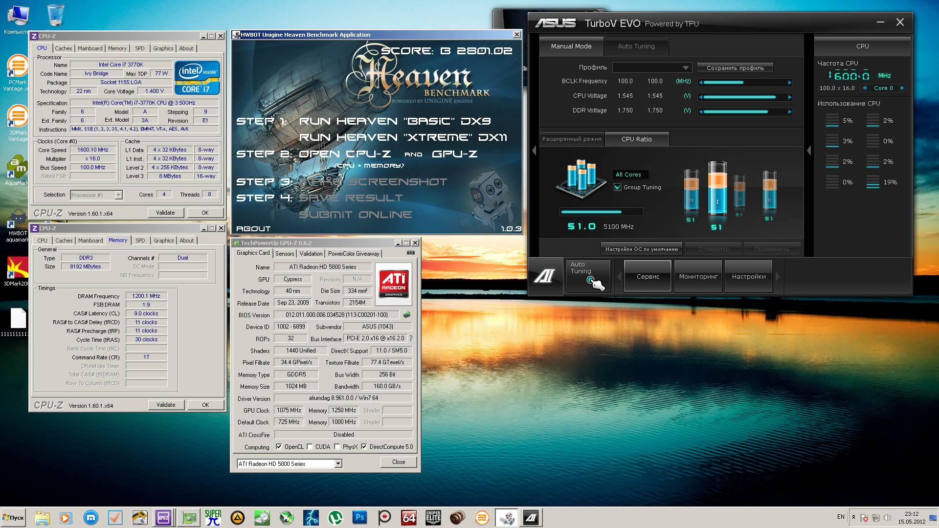Toggle the OpenCL checkbox in GPU-Z
The height and width of the screenshot is (528, 939).
pos(279,446)
